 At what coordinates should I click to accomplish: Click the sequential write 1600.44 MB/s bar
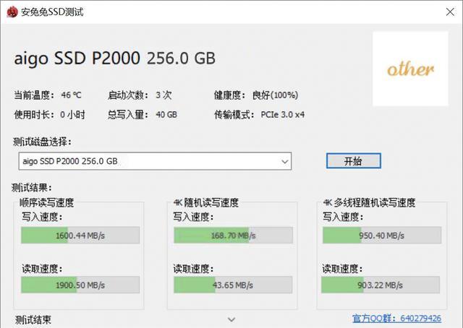click(x=80, y=235)
